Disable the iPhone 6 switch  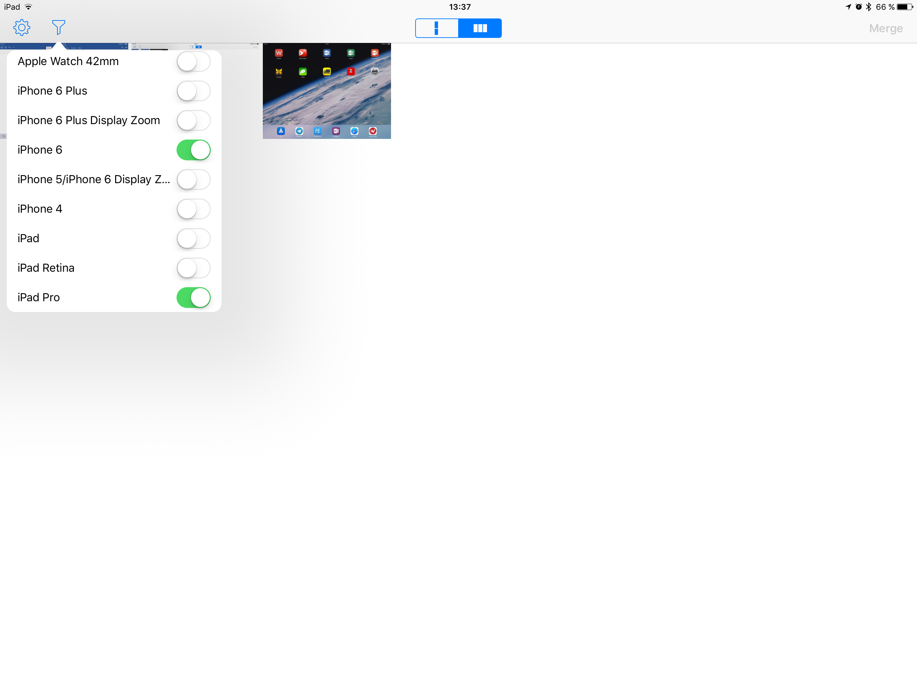coord(194,150)
